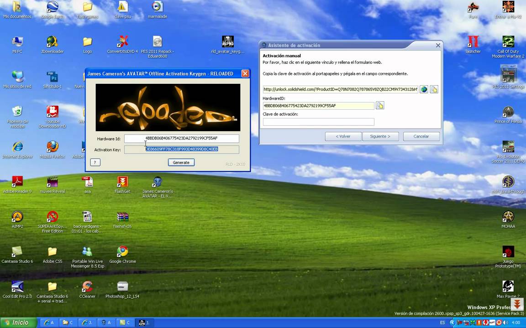Screen dimensions: 526x328
Task: Select the Youtube Downloader HD icon
Action: click(53, 117)
